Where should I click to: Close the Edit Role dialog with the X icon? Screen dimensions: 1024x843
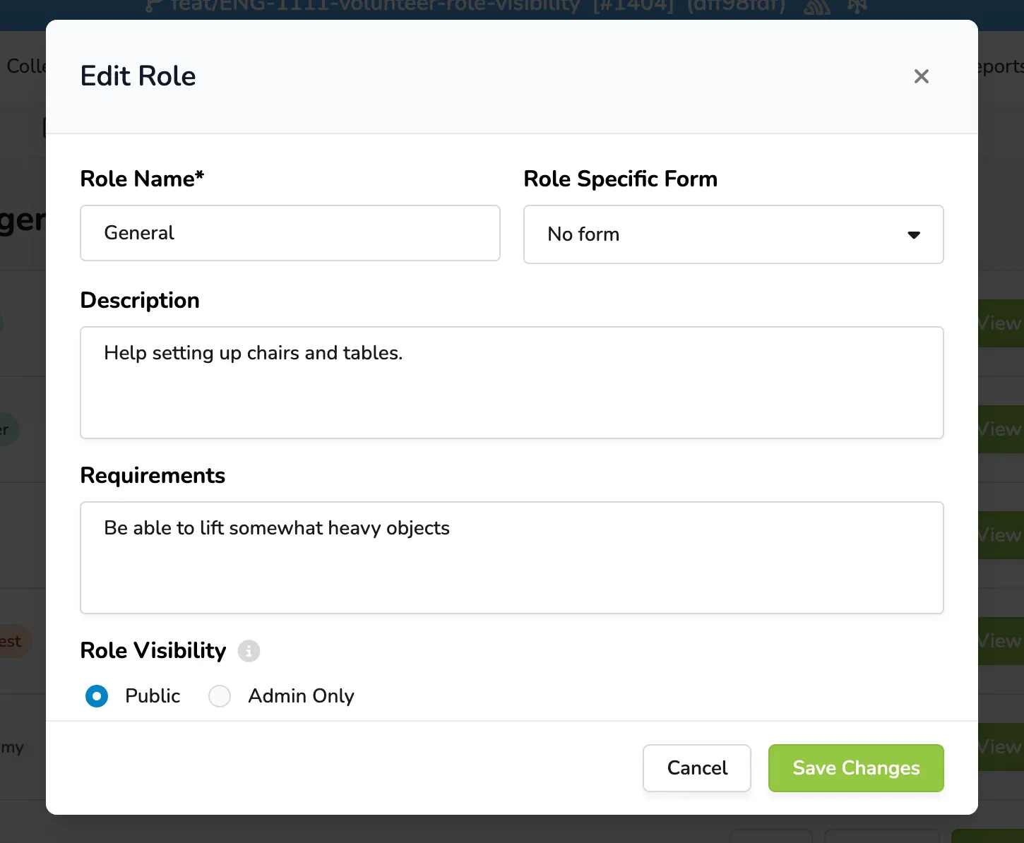pyautogui.click(x=921, y=76)
